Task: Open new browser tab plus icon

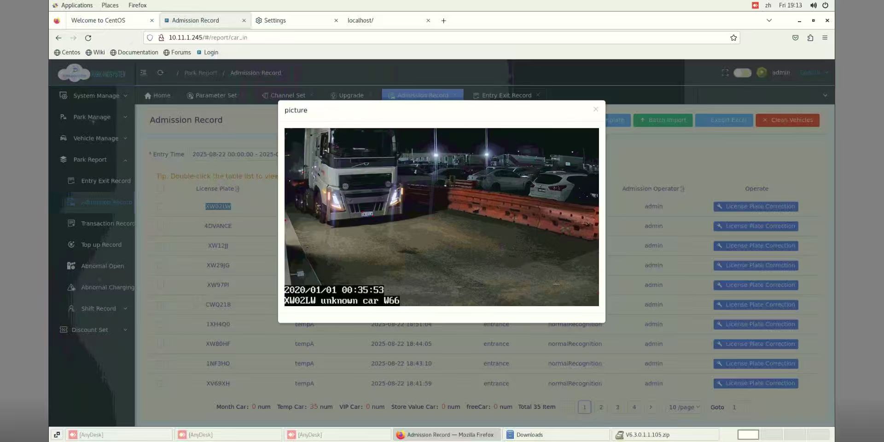Action: point(443,21)
